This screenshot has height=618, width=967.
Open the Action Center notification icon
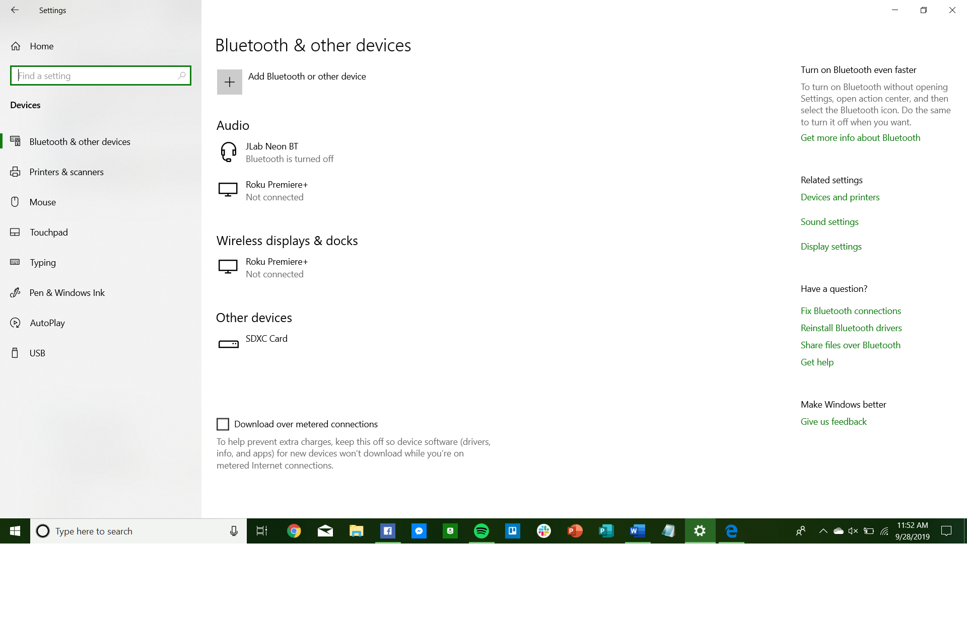(x=946, y=531)
